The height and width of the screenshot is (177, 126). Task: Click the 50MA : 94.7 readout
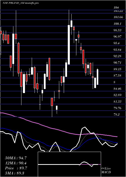[16, 158]
